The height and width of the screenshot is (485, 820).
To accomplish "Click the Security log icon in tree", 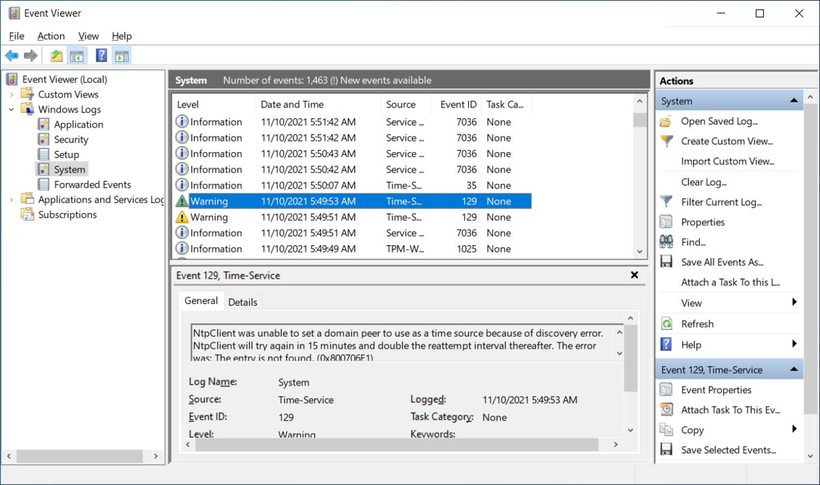I will pos(44,139).
